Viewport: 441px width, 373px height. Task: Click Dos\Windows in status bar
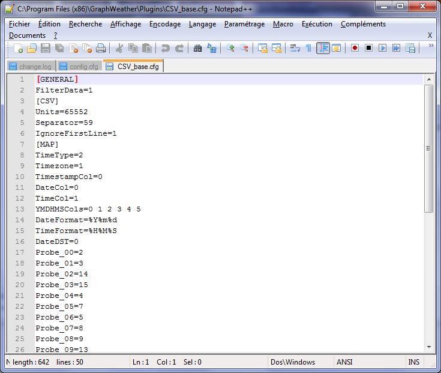click(x=293, y=362)
